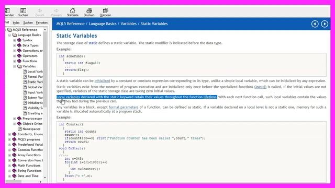This screenshot has height=188, width=335.
Task: Switch to the Index tab
Action: (x=16, y=22)
